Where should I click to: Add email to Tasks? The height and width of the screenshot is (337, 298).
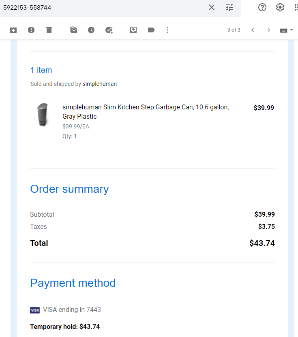pos(109,30)
